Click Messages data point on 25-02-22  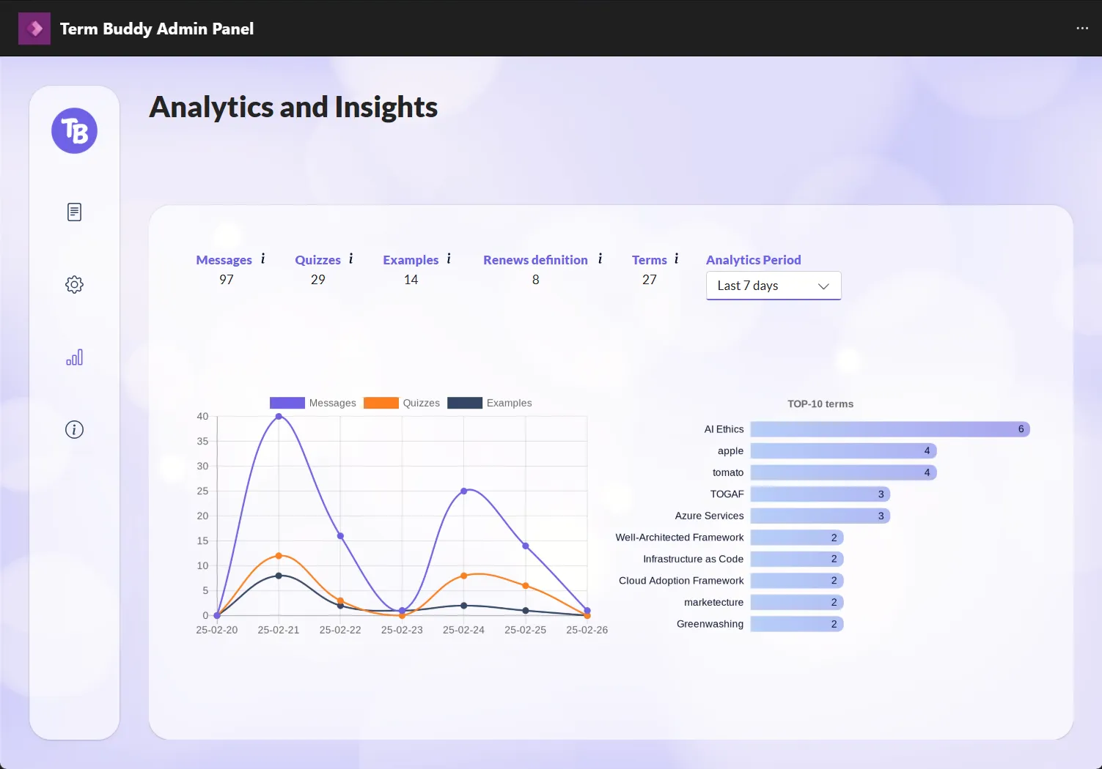pos(340,535)
